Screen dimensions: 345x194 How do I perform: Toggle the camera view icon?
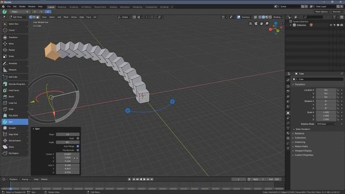coord(256,24)
